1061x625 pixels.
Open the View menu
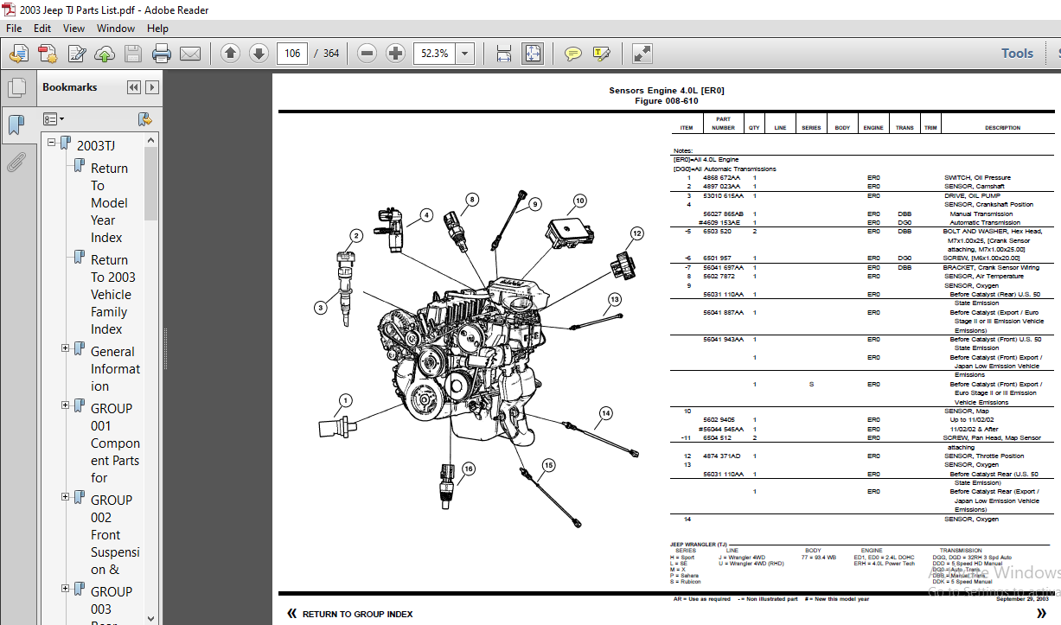[x=74, y=29]
